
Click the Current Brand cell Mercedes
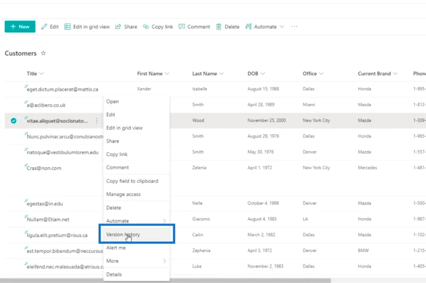(367, 168)
